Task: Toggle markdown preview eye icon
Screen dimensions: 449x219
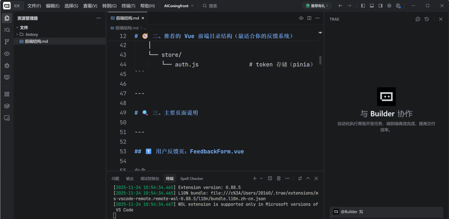Action: click(x=301, y=18)
